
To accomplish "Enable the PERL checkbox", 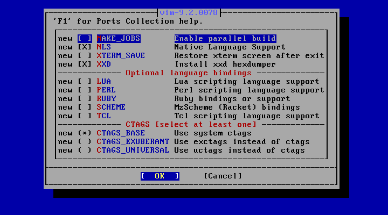I will (85, 90).
